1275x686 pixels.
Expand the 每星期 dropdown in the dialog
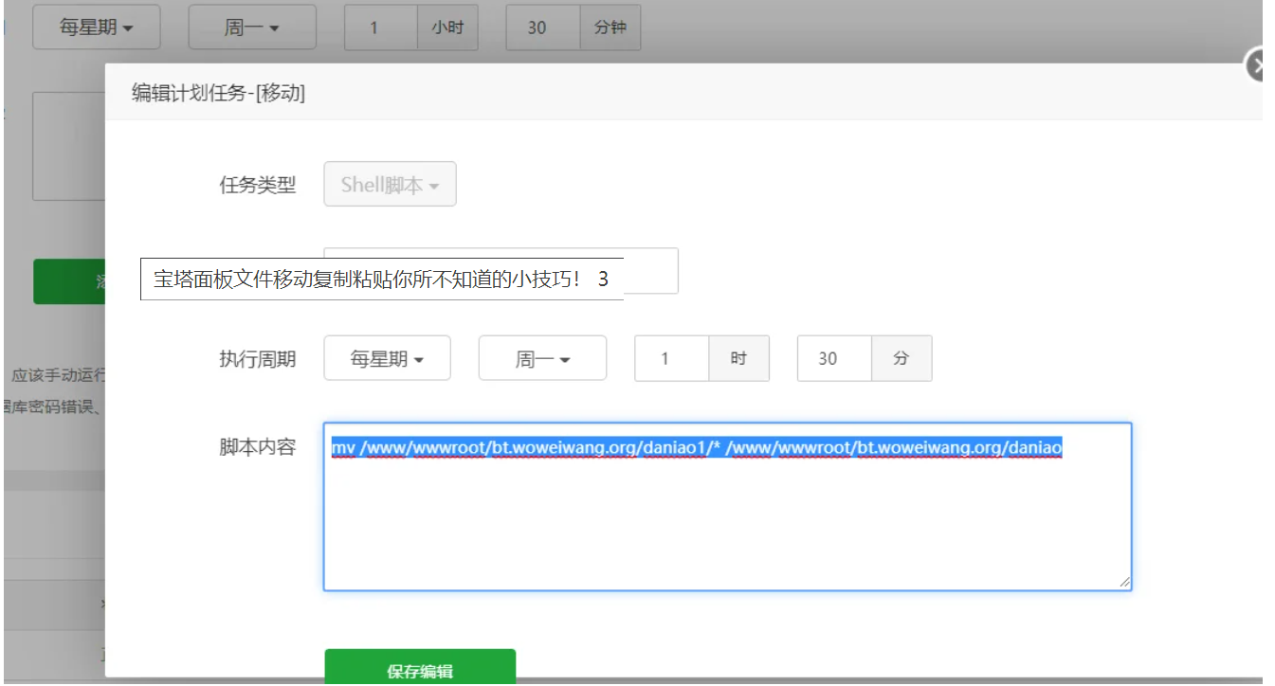point(387,359)
